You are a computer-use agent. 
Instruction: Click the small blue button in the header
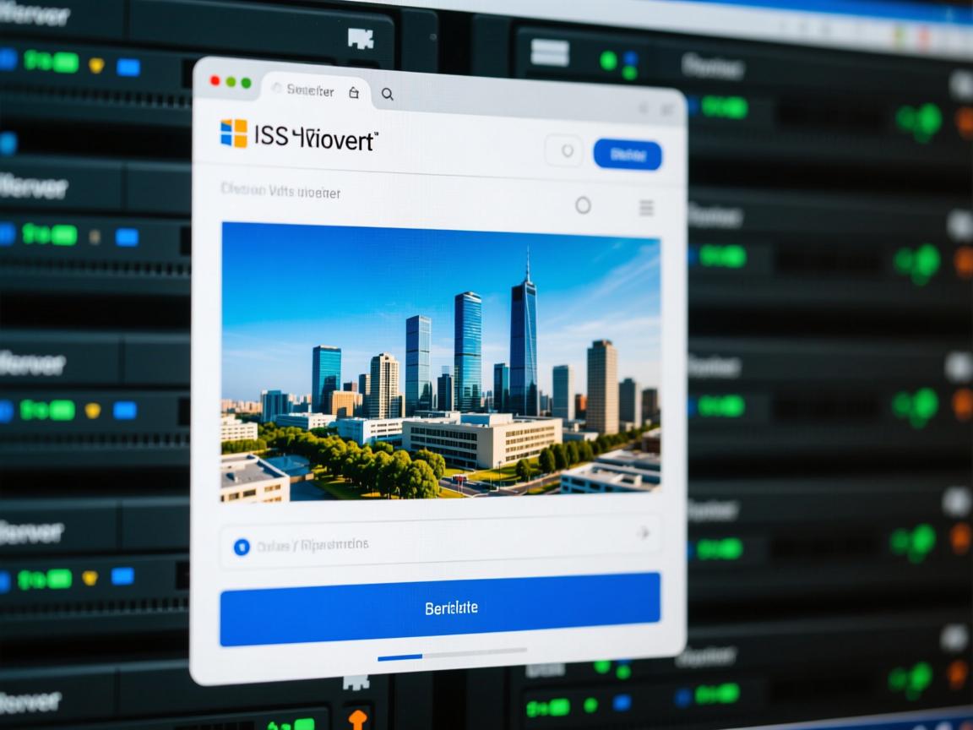(628, 155)
